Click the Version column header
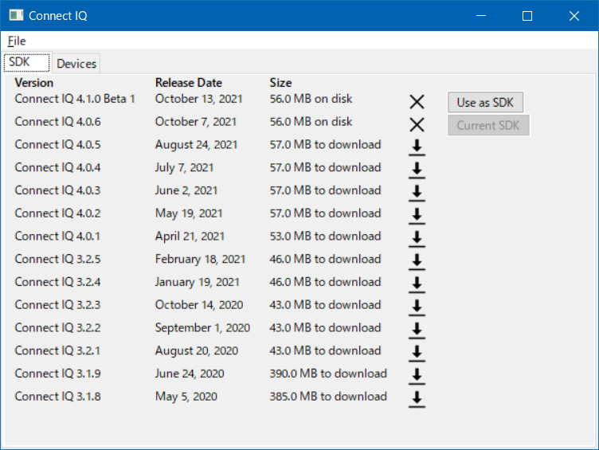Image resolution: width=599 pixels, height=450 pixels. click(34, 83)
